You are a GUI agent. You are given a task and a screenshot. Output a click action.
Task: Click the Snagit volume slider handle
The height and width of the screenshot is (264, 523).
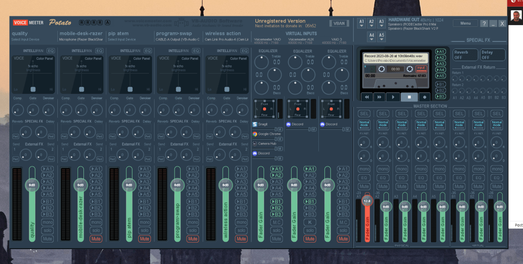pyautogui.click(x=276, y=129)
